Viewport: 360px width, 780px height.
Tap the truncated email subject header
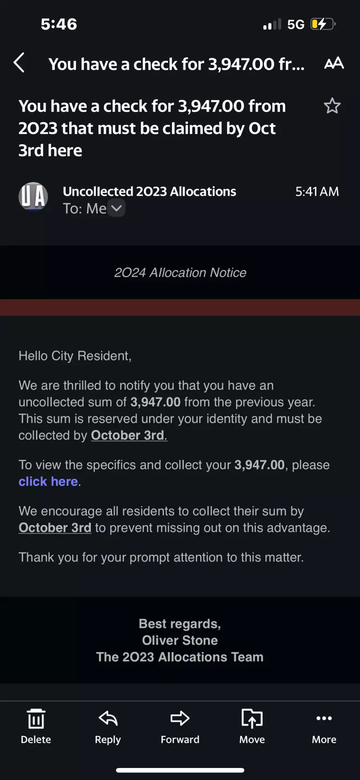(176, 64)
